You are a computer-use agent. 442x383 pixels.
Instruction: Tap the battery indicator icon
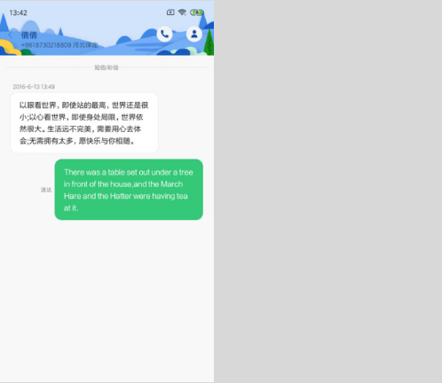coord(197,12)
